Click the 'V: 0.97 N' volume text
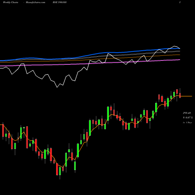The height and width of the screenshot is (195, 195). [188, 118]
